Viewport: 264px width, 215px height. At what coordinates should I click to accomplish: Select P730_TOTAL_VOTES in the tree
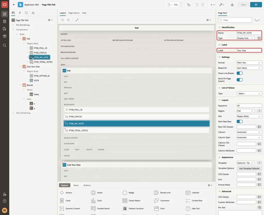[x=43, y=62]
